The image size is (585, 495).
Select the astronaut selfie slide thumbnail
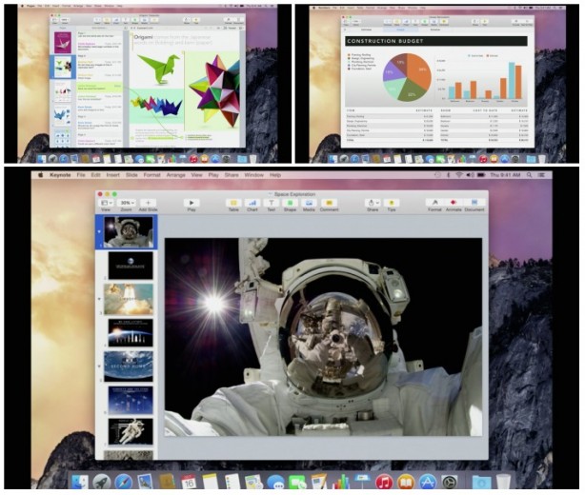coord(129,232)
